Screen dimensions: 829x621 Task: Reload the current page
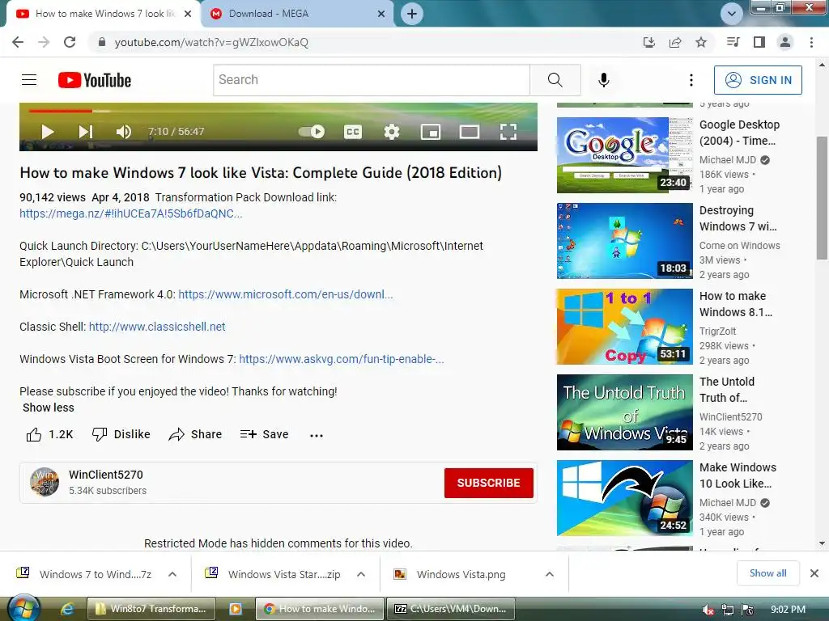70,42
